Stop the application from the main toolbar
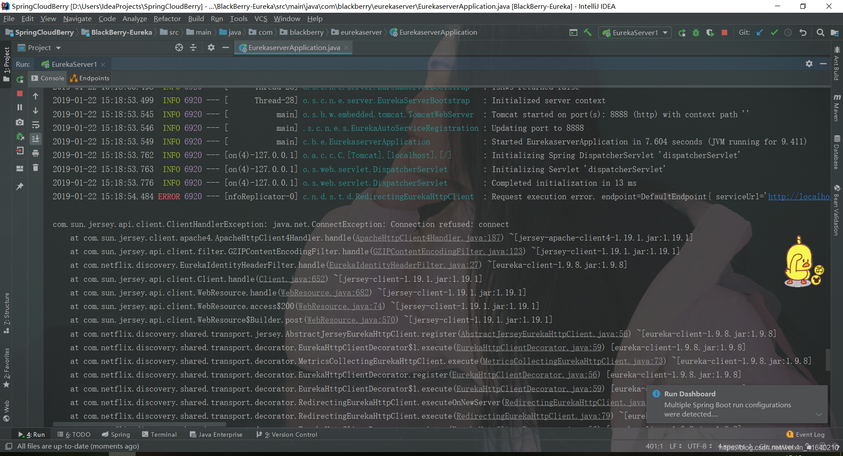This screenshot has height=456, width=843. pos(724,32)
